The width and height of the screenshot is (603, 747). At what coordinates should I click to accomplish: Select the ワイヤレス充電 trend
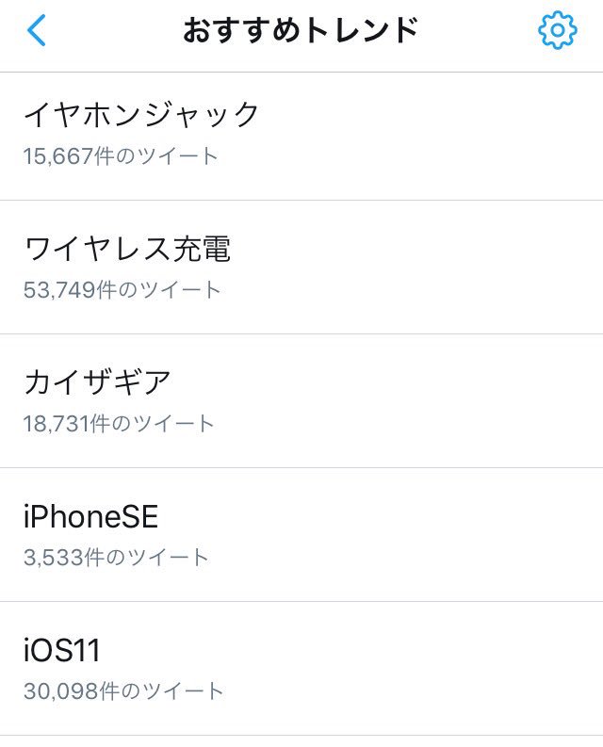(127, 249)
